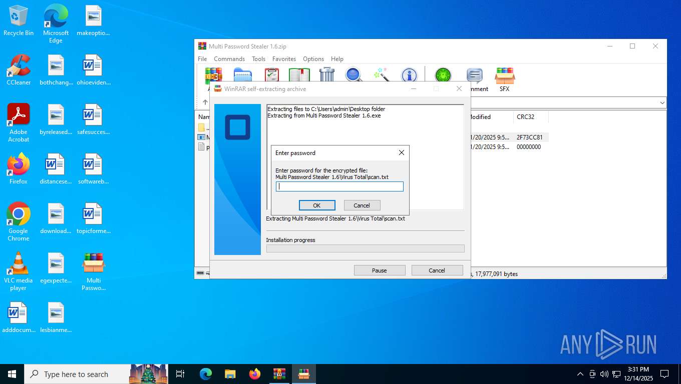The height and width of the screenshot is (384, 681).
Task: Open File Explorer from the taskbar
Action: point(230,374)
